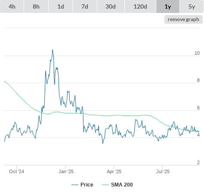204x196 pixels.
Task: Open the 7d time range tab
Action: coord(85,6)
